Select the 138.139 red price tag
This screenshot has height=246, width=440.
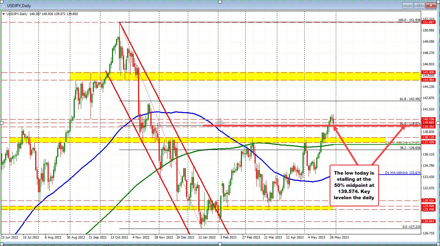coord(428,137)
